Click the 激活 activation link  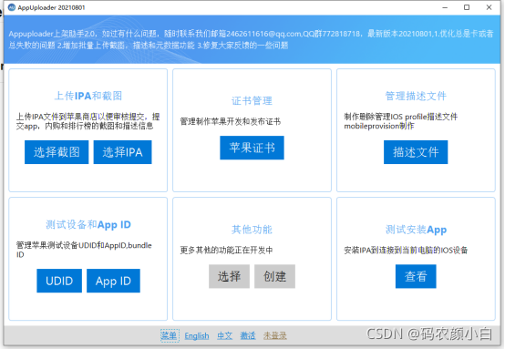(248, 336)
